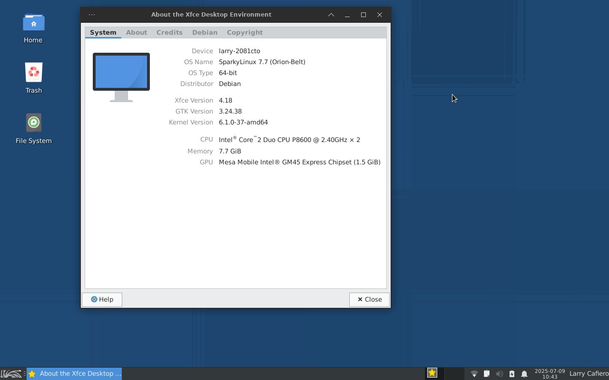
Task: Expand the panel handle beside the menu logo
Action: click(25, 373)
